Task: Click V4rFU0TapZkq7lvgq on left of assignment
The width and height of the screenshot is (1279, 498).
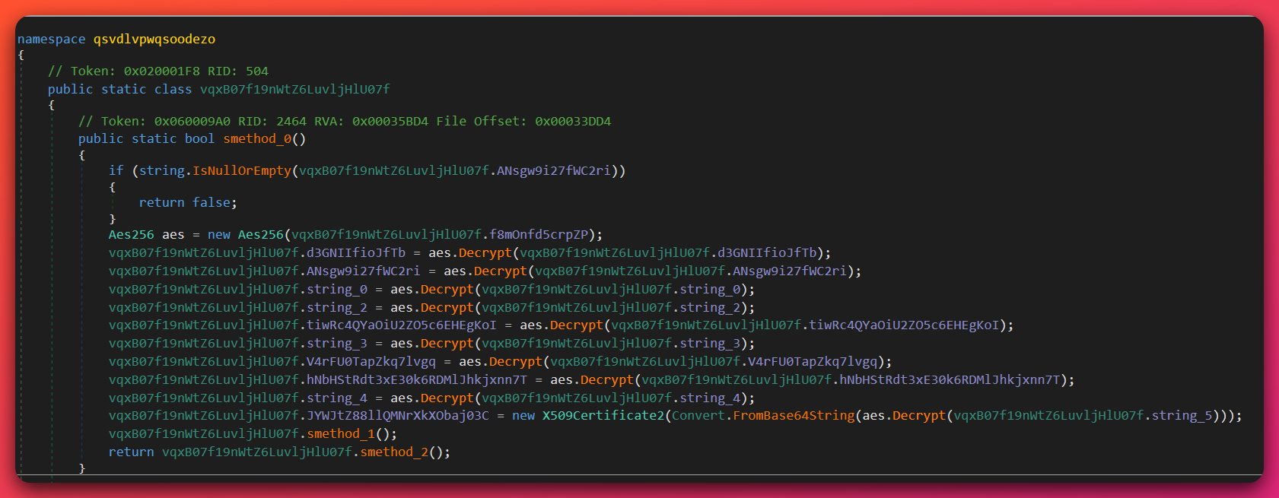Action: click(x=371, y=361)
